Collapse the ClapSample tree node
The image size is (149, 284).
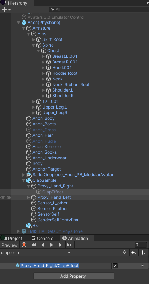[x=23, y=180]
